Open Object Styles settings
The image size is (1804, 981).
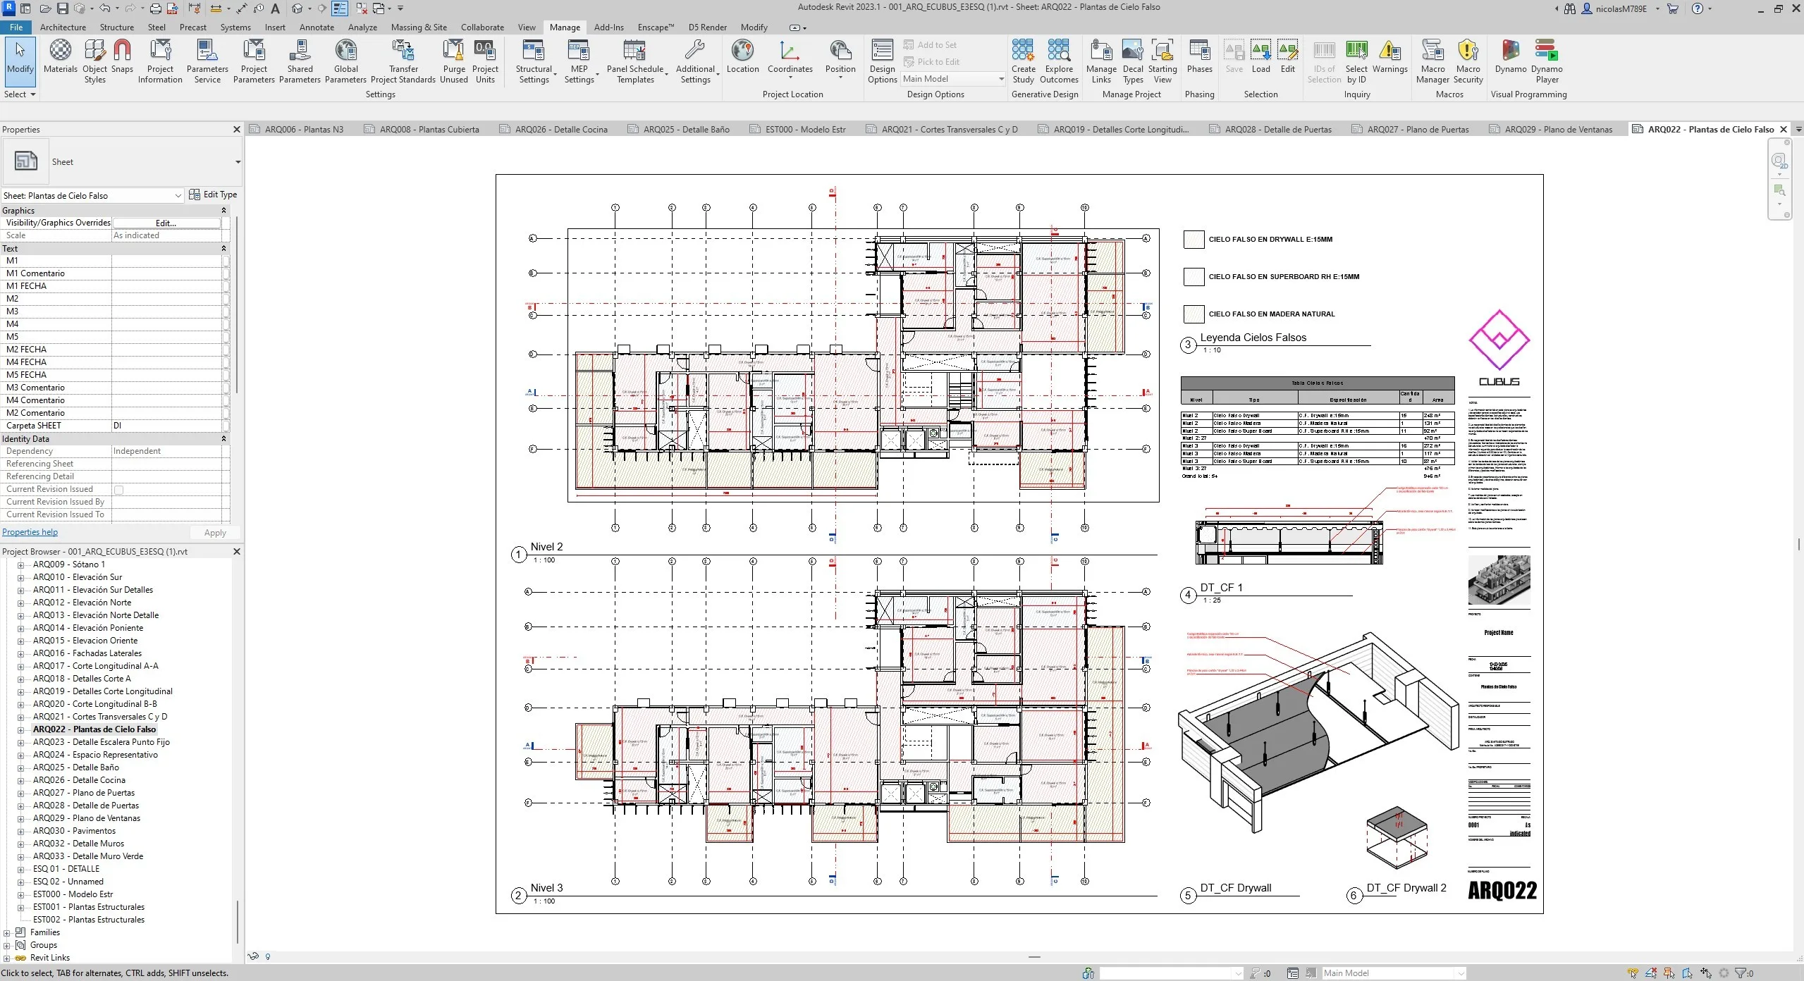pyautogui.click(x=94, y=61)
